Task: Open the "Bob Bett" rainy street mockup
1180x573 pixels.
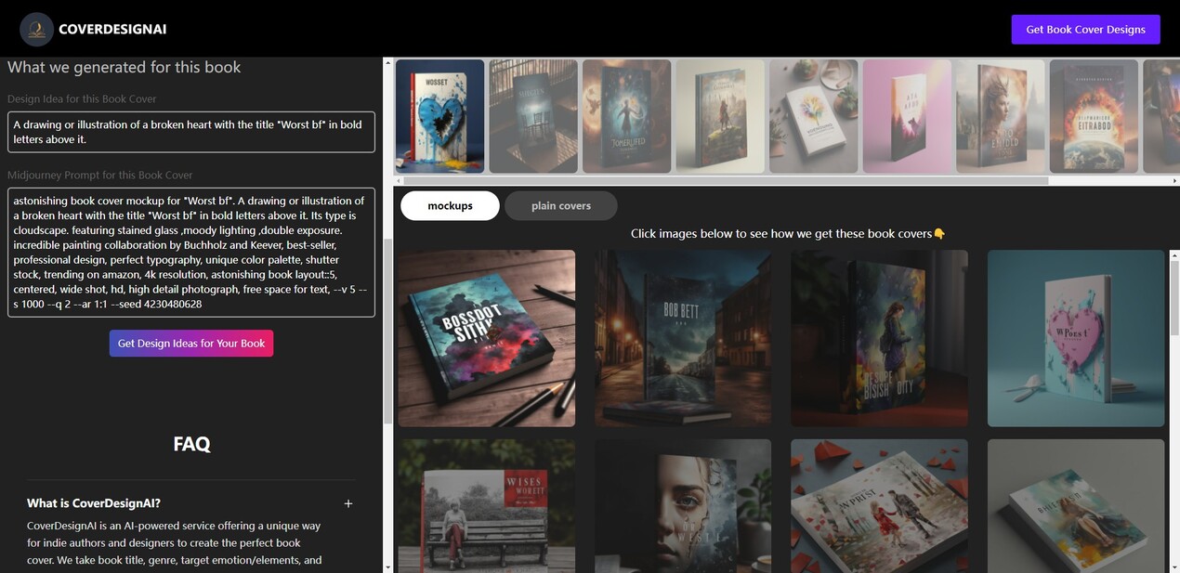Action: point(682,337)
